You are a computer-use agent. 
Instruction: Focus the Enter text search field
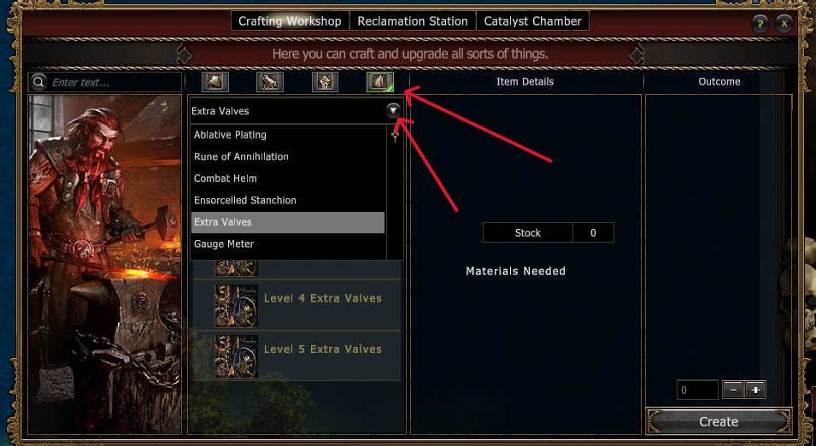pyautogui.click(x=114, y=82)
